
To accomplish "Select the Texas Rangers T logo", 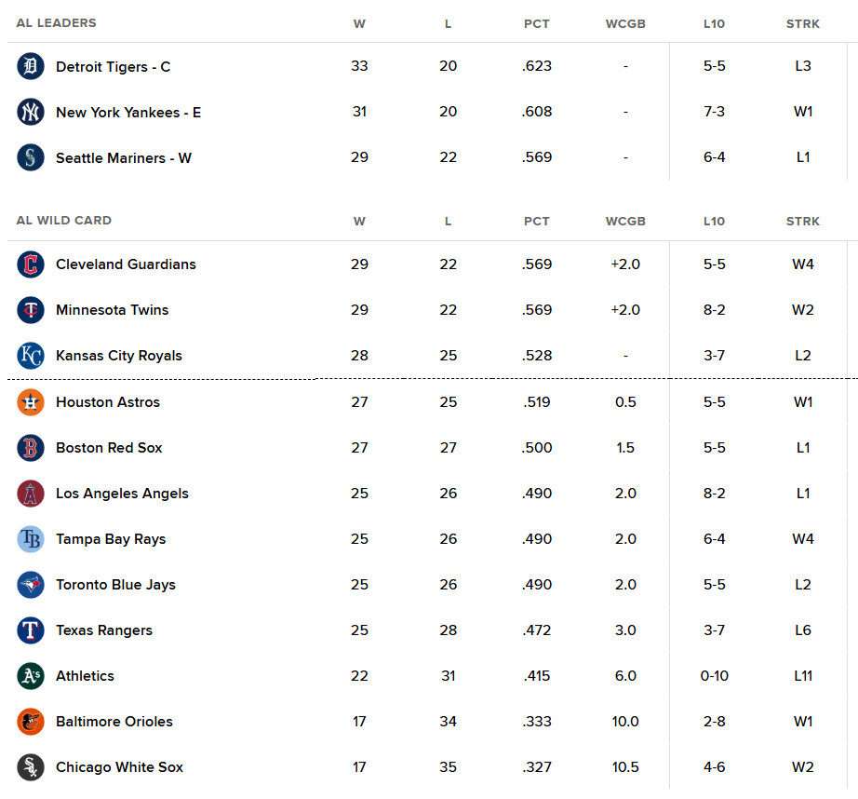I will point(31,630).
